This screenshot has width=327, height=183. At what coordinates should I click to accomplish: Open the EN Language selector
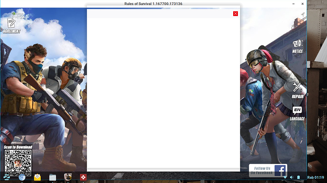coord(297,113)
